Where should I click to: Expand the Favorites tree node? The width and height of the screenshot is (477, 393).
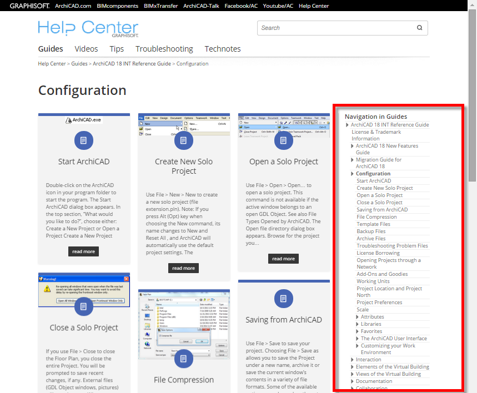pyautogui.click(x=357, y=331)
